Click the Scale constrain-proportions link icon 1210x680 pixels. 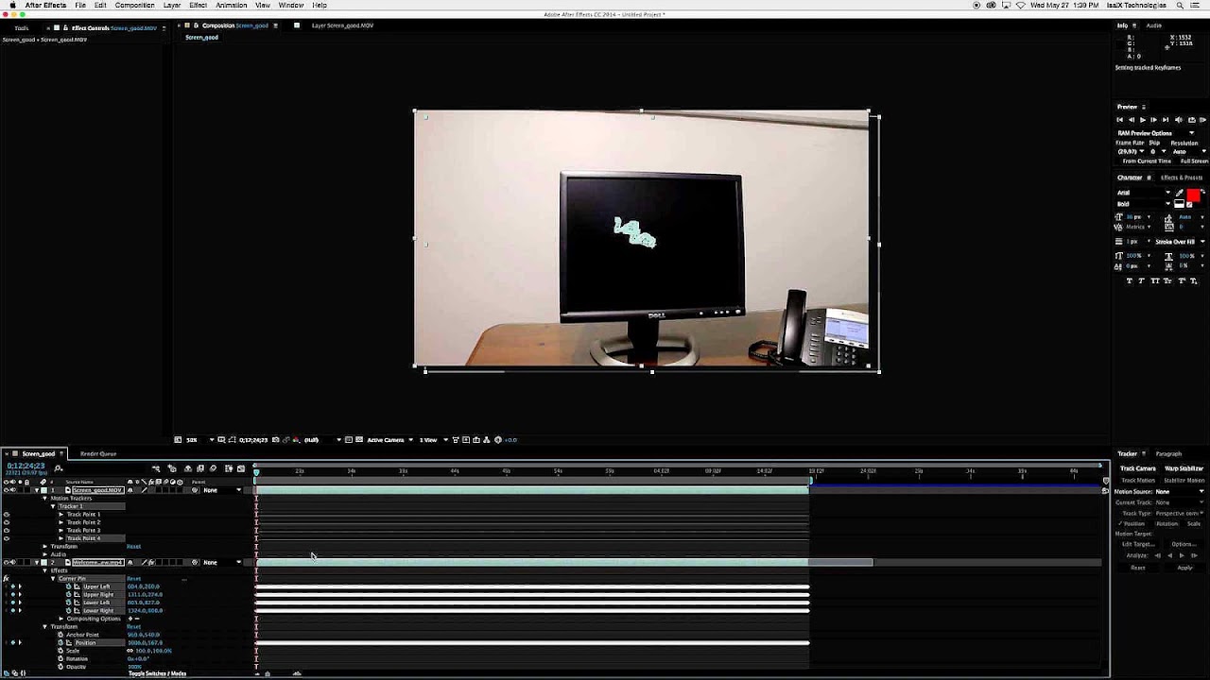coord(130,651)
